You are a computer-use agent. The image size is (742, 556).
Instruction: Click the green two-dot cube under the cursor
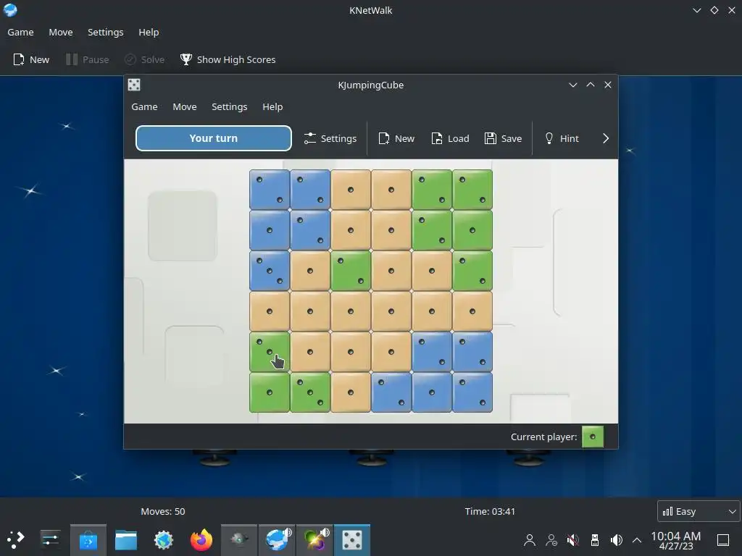pyautogui.click(x=270, y=352)
